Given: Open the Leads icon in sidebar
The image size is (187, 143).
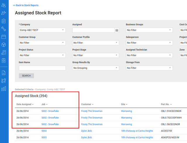Looking at the screenshot, I should tap(4, 13).
